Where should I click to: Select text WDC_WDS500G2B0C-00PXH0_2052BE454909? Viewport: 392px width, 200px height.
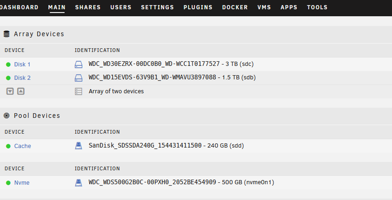(x=152, y=182)
